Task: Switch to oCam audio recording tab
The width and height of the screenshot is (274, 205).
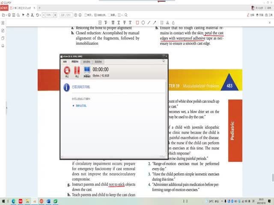Action: pyautogui.click(x=98, y=61)
